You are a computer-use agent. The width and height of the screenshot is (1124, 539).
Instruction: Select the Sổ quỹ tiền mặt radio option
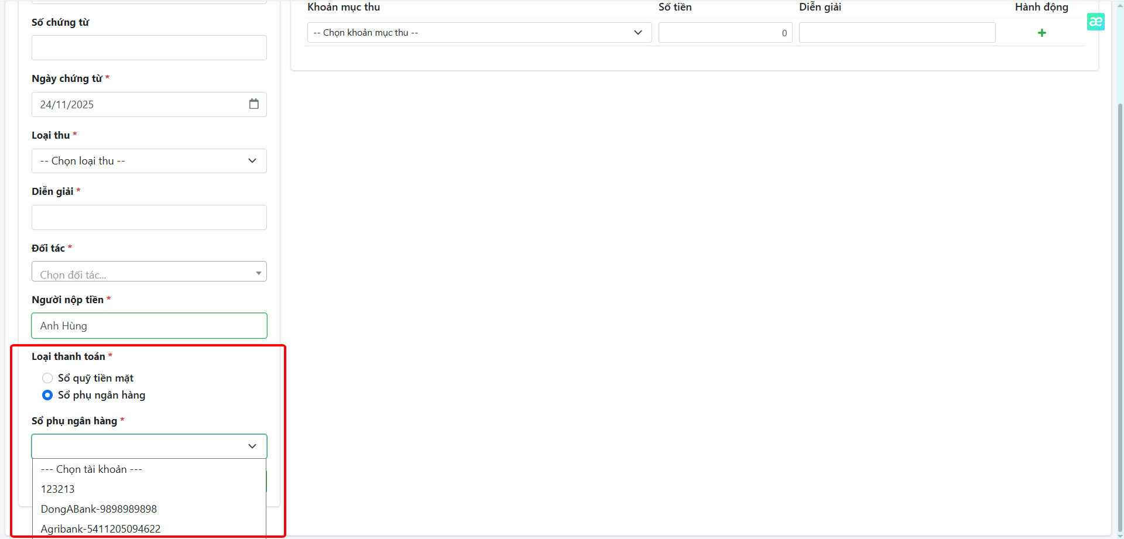coord(47,378)
